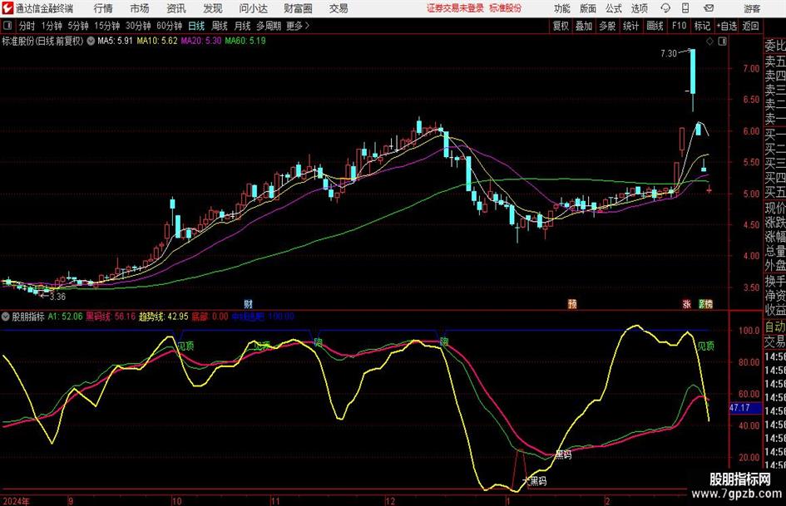This screenshot has width=786, height=506.
Task: Open the 交易 menu
Action: click(x=339, y=8)
